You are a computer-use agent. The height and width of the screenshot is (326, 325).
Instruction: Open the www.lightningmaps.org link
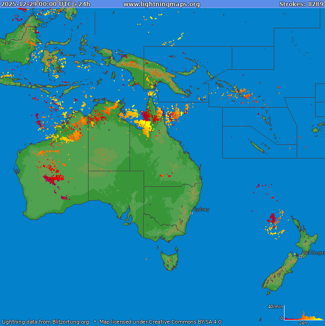tap(162, 4)
